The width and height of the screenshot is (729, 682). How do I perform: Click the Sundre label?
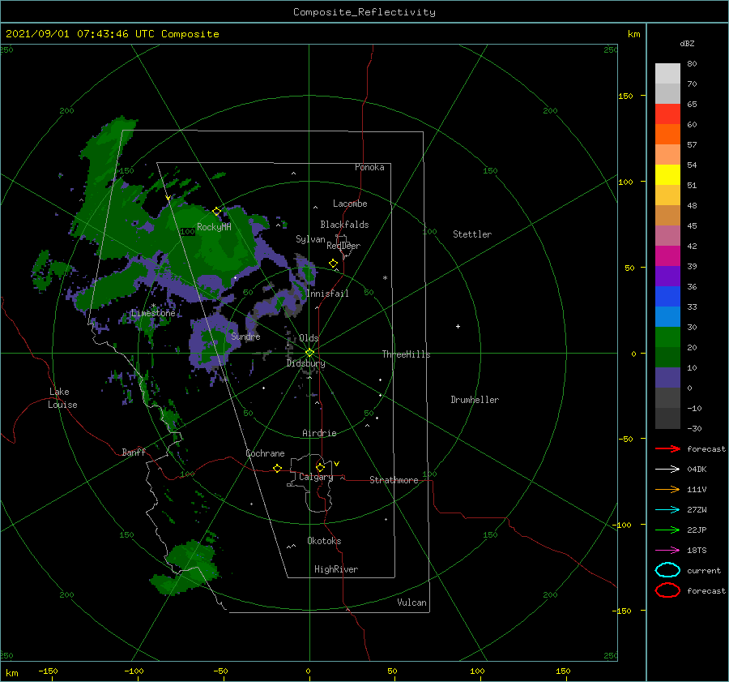click(246, 337)
